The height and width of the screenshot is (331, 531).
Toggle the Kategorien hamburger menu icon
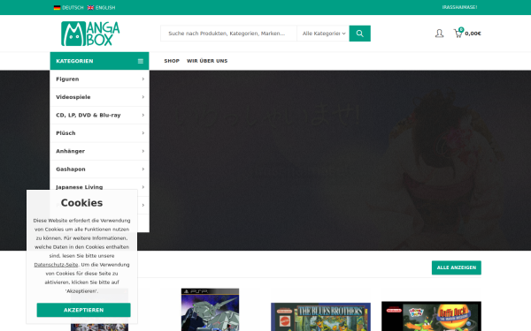click(x=141, y=61)
